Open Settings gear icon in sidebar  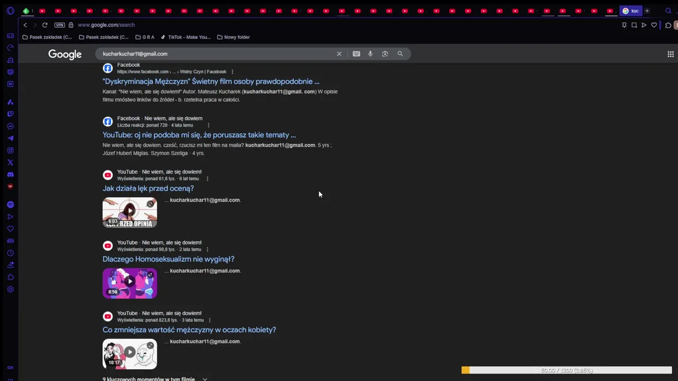[x=10, y=289]
